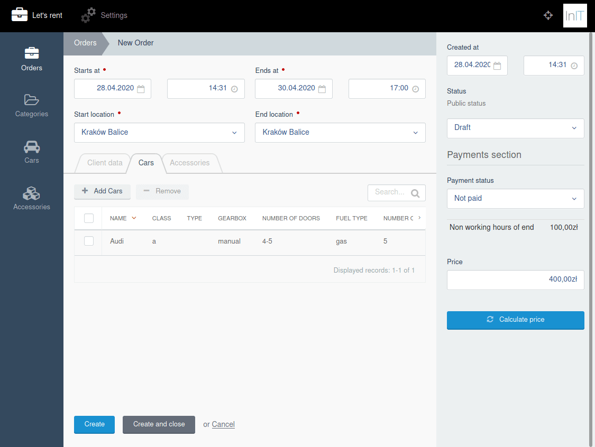The width and height of the screenshot is (595, 447).
Task: Click the search magnifier icon
Action: [415, 193]
